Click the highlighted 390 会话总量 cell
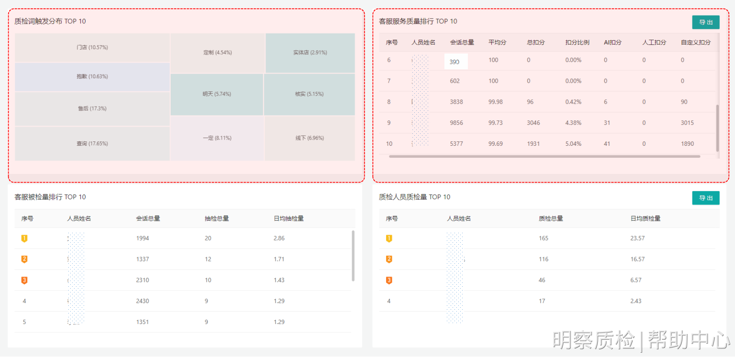The image size is (735, 357). [x=456, y=62]
